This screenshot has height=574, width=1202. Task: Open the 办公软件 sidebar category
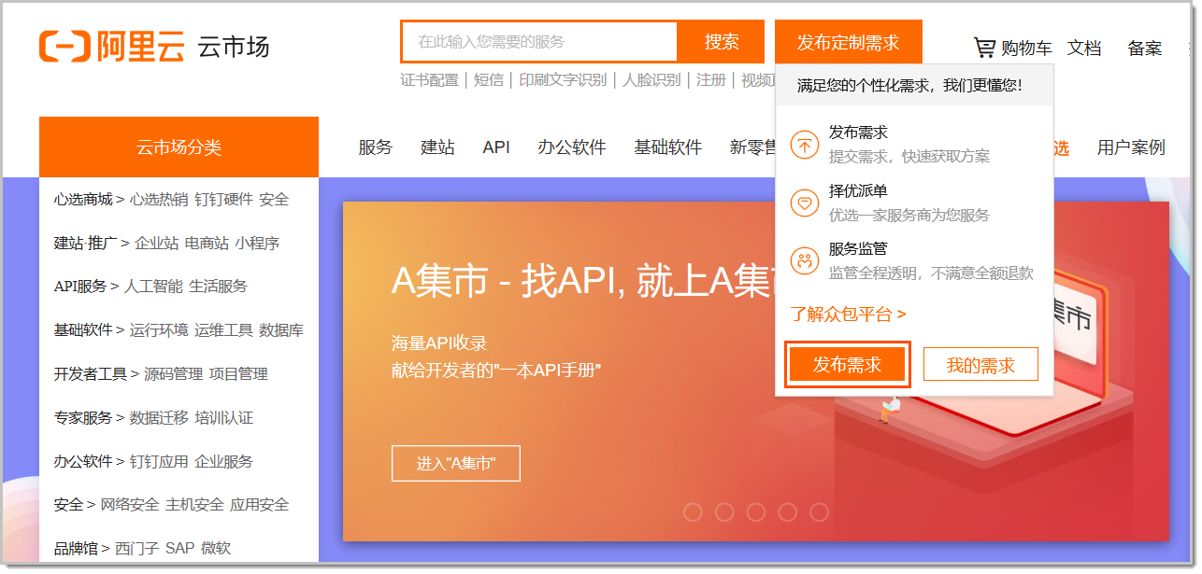[x=83, y=462]
